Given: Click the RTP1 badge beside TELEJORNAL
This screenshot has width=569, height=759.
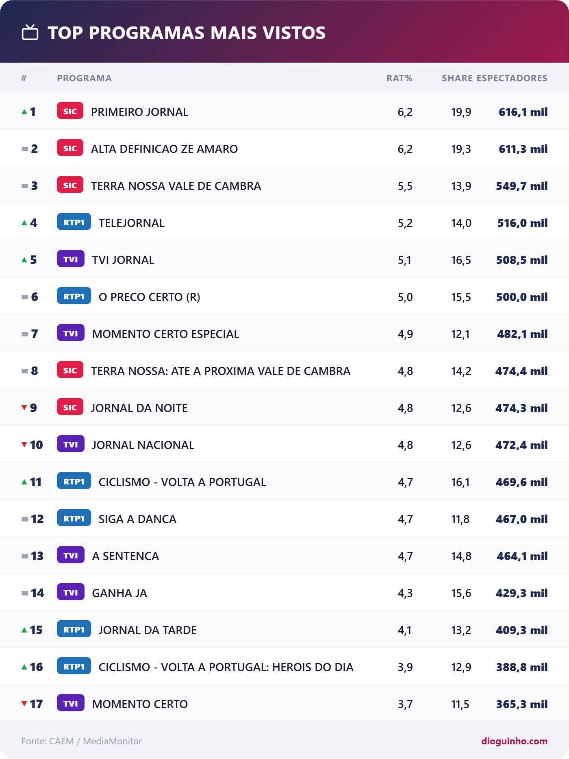Looking at the screenshot, I should tap(74, 222).
